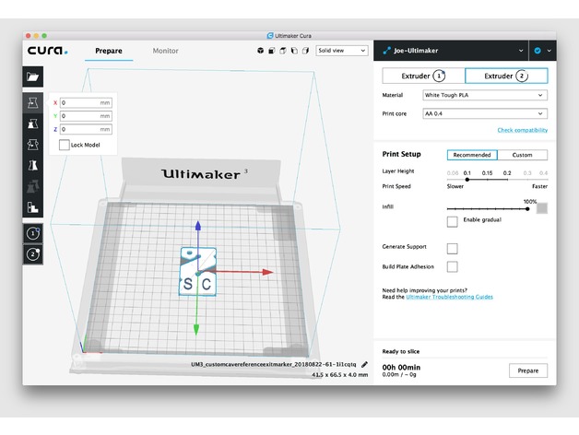Select the Move tool icon
The height and width of the screenshot is (435, 579).
33,102
